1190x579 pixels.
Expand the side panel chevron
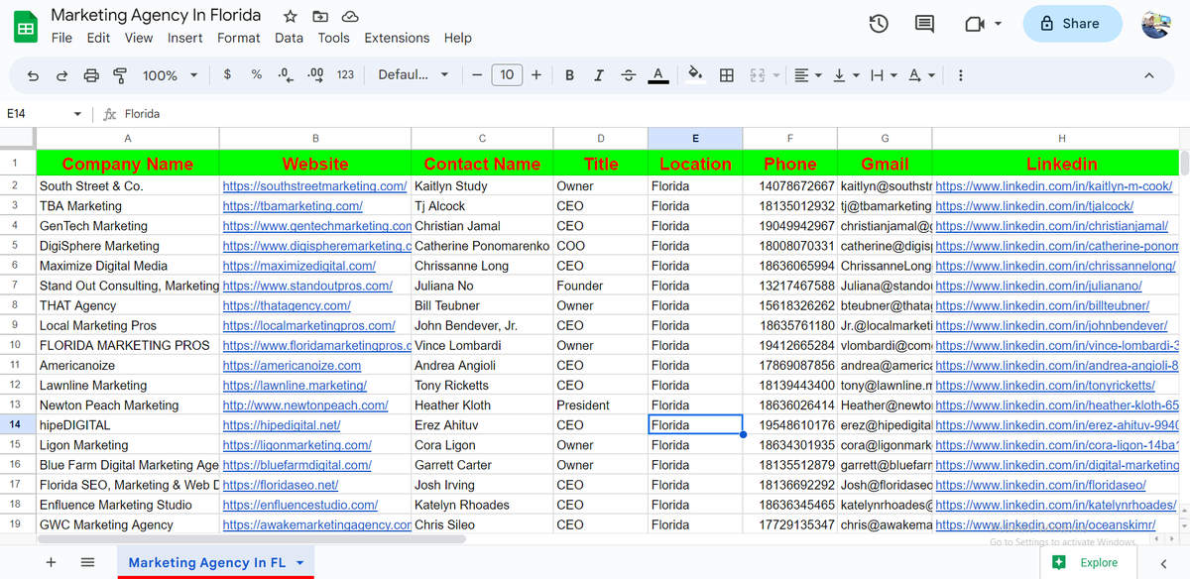pos(1163,562)
